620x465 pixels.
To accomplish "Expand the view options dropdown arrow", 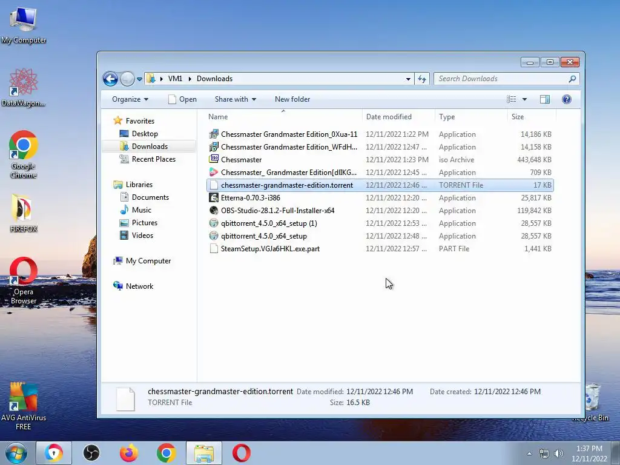I will point(524,99).
